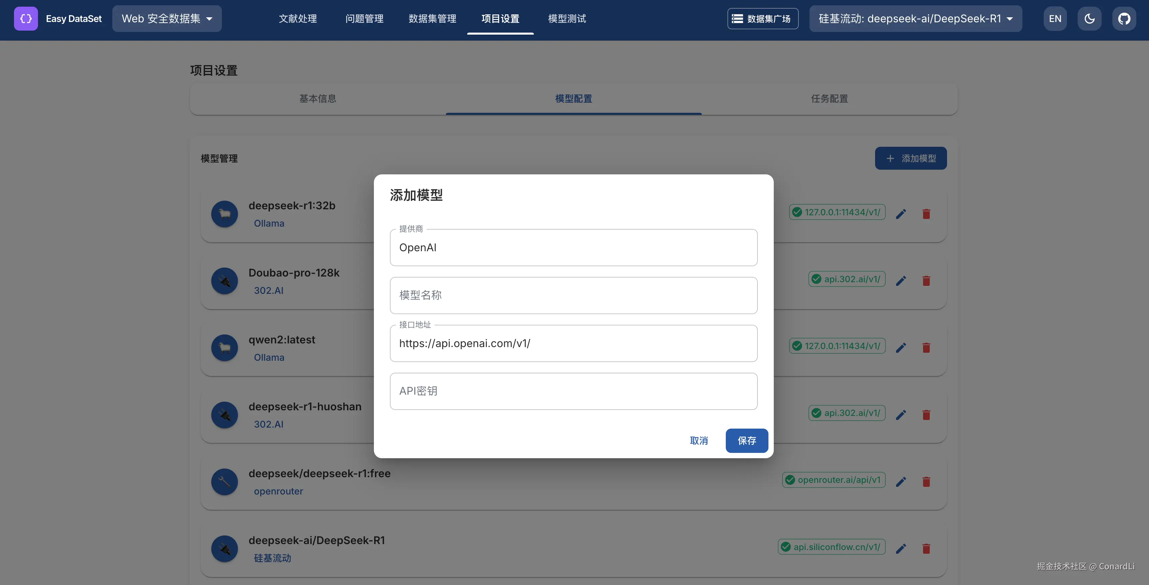This screenshot has height=585, width=1149.
Task: Toggle dark mode moon icon
Action: (x=1089, y=19)
